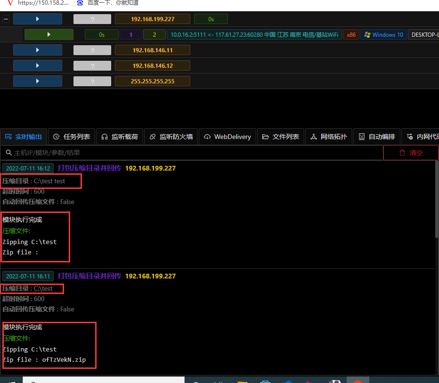Click blue play button for 255.255.255.255

[x=38, y=81]
